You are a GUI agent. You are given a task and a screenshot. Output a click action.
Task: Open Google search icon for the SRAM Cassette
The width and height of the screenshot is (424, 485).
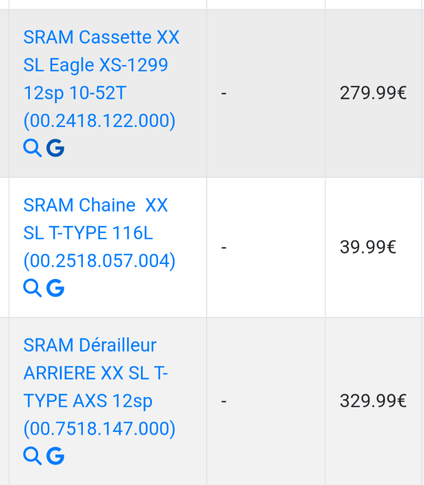55,148
